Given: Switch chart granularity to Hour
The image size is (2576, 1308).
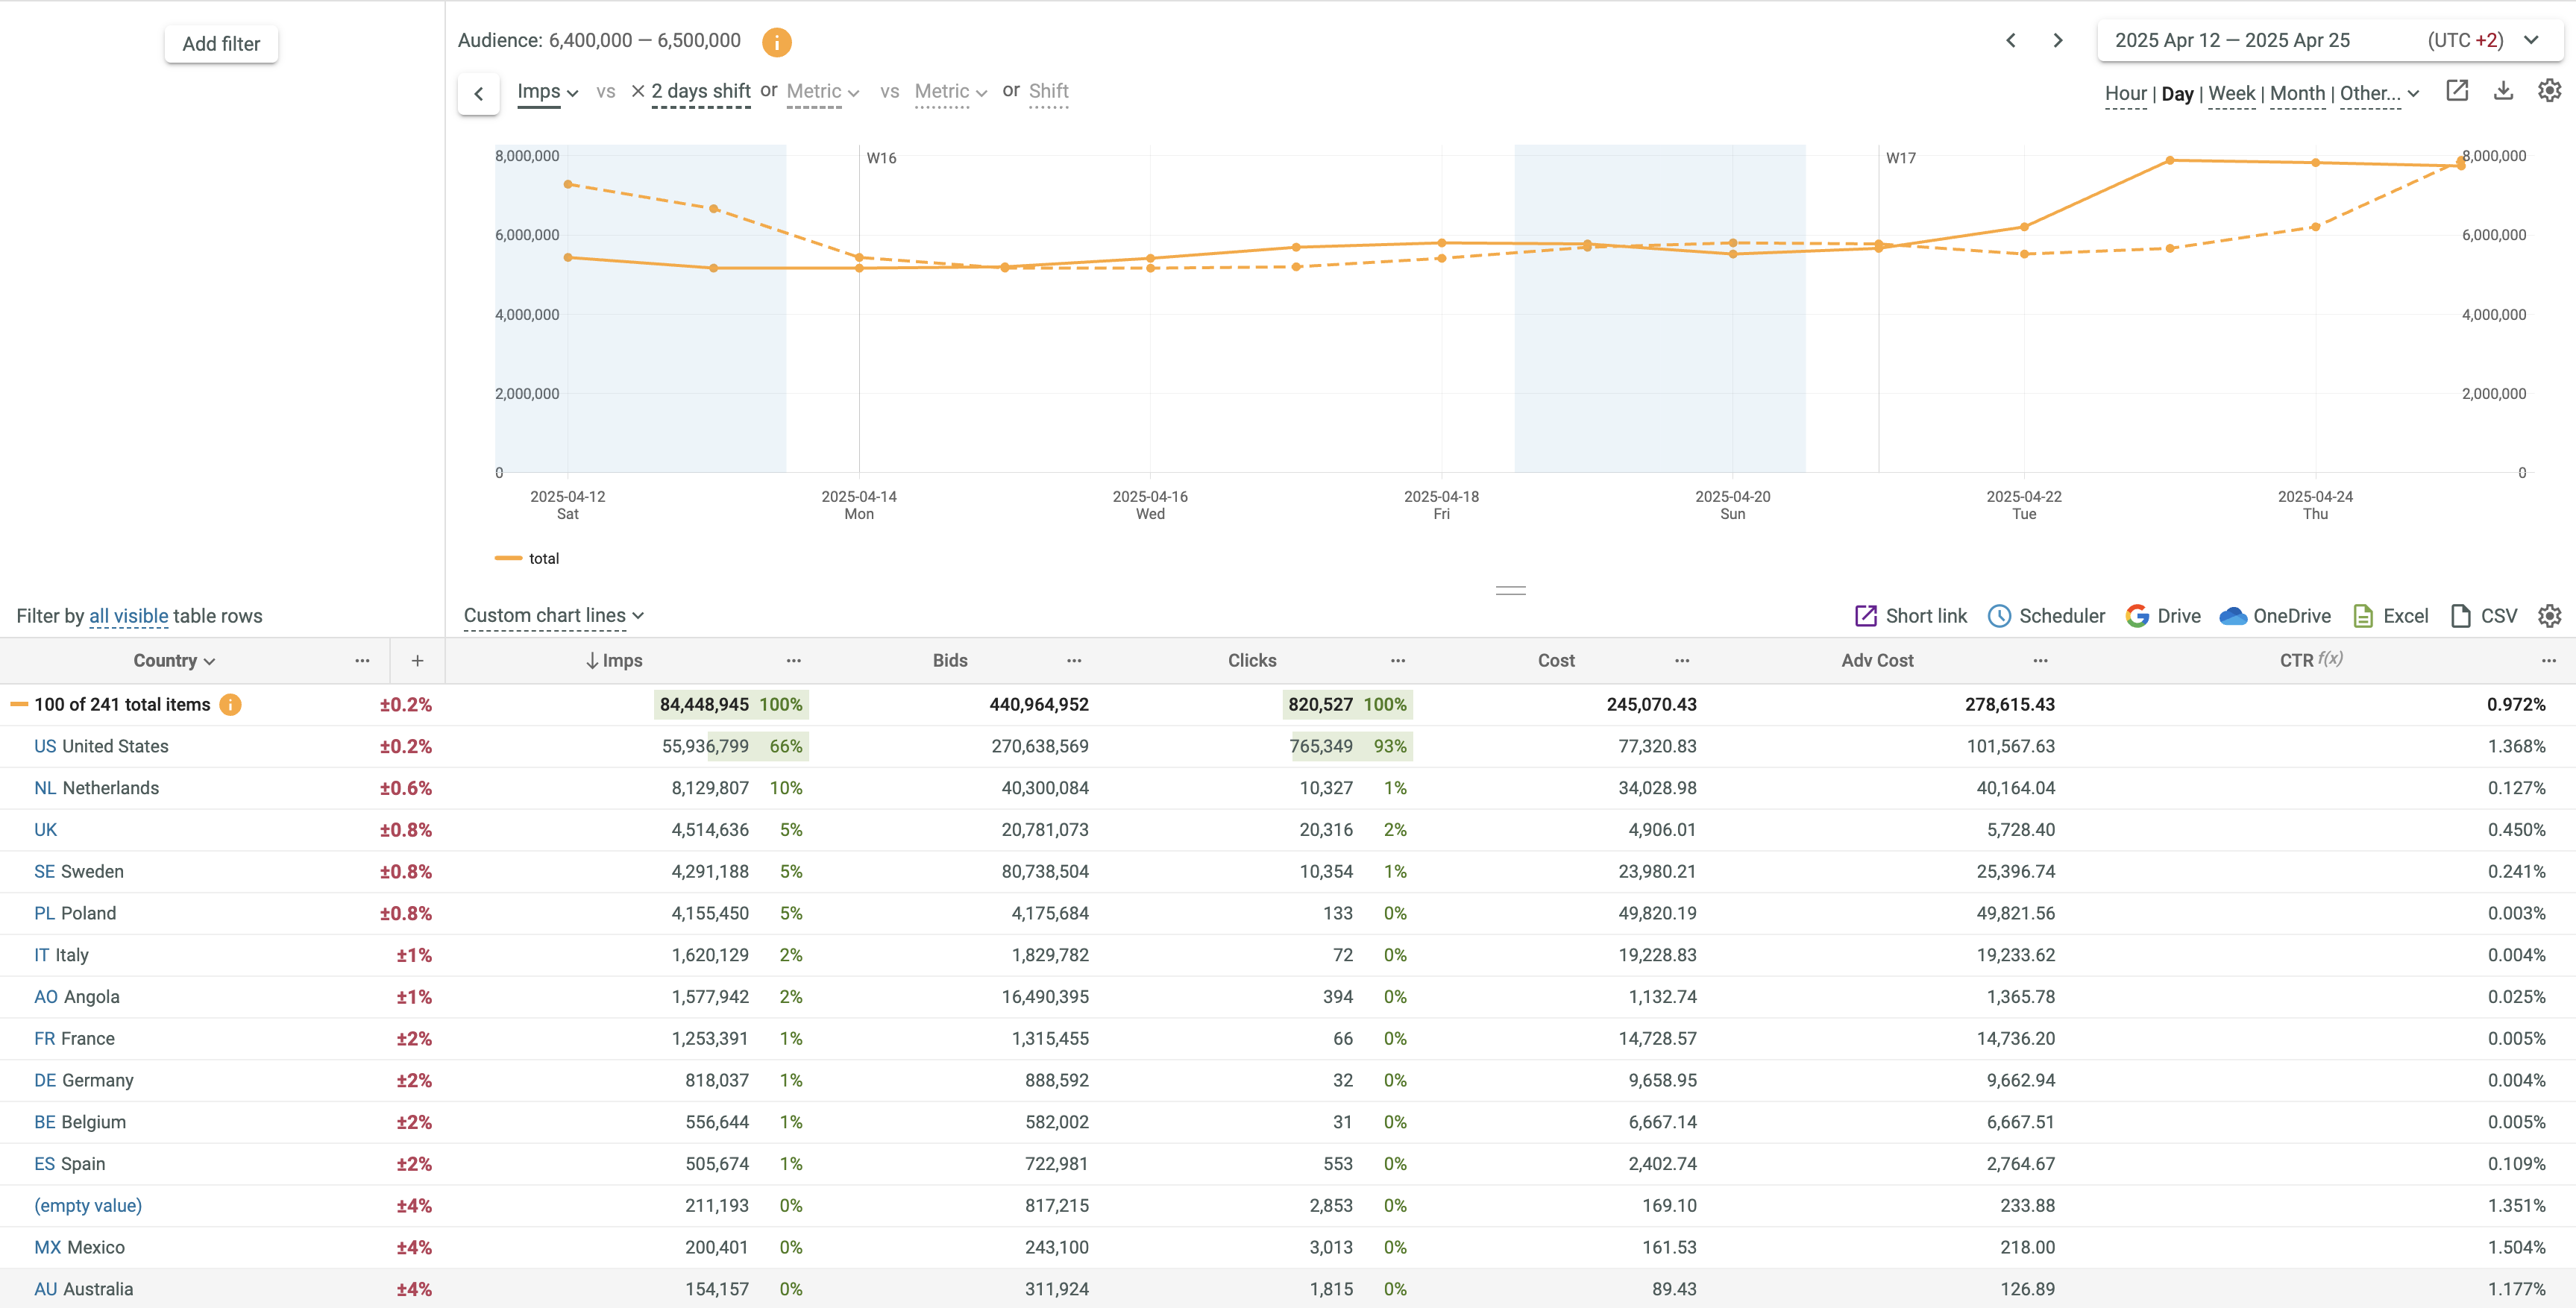Looking at the screenshot, I should tap(2125, 93).
